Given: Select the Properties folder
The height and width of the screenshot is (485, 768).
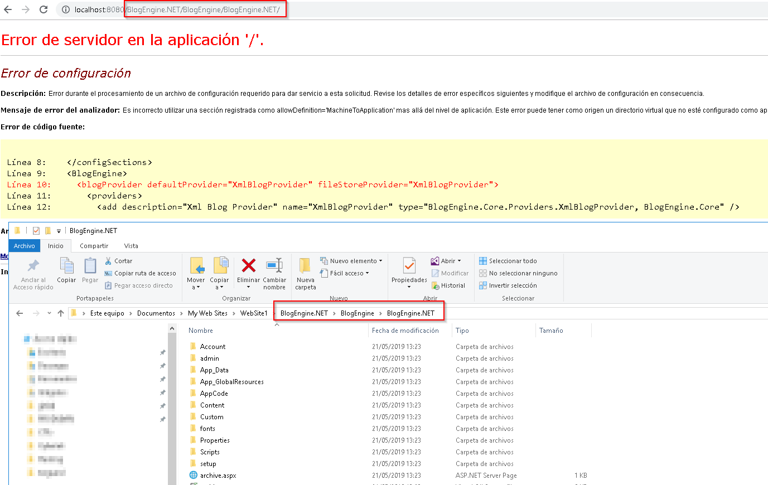Looking at the screenshot, I should [x=215, y=440].
